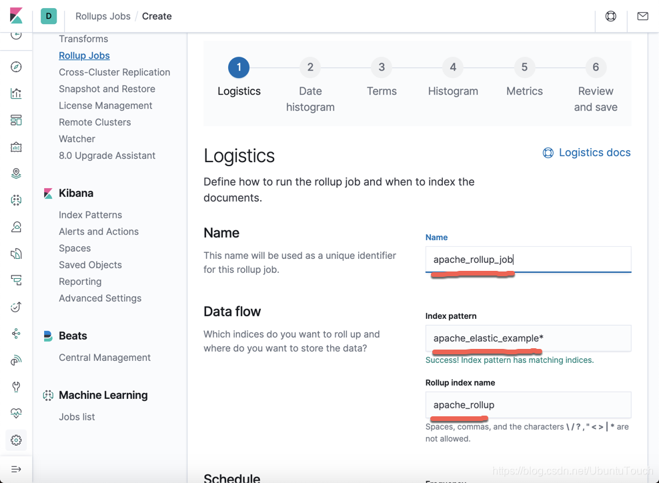Open Spaces under Kibana

[75, 248]
